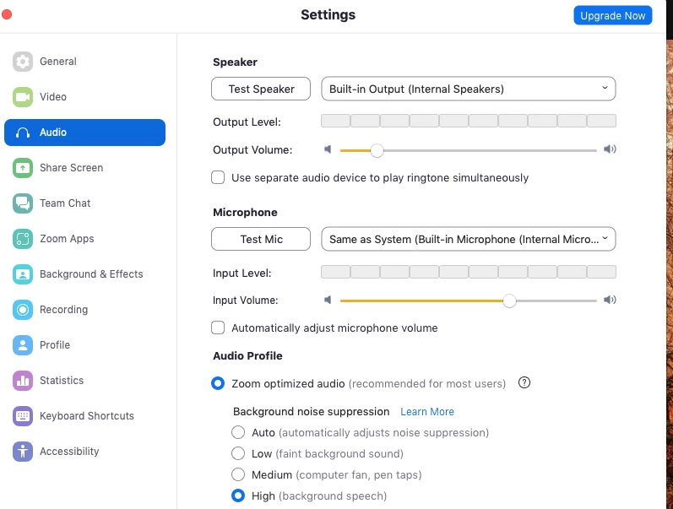This screenshot has width=673, height=509.
Task: Open the Learn More link
Action: tap(427, 412)
